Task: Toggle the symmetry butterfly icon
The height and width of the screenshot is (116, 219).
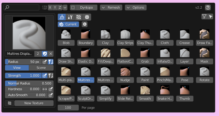Action: [44, 7]
